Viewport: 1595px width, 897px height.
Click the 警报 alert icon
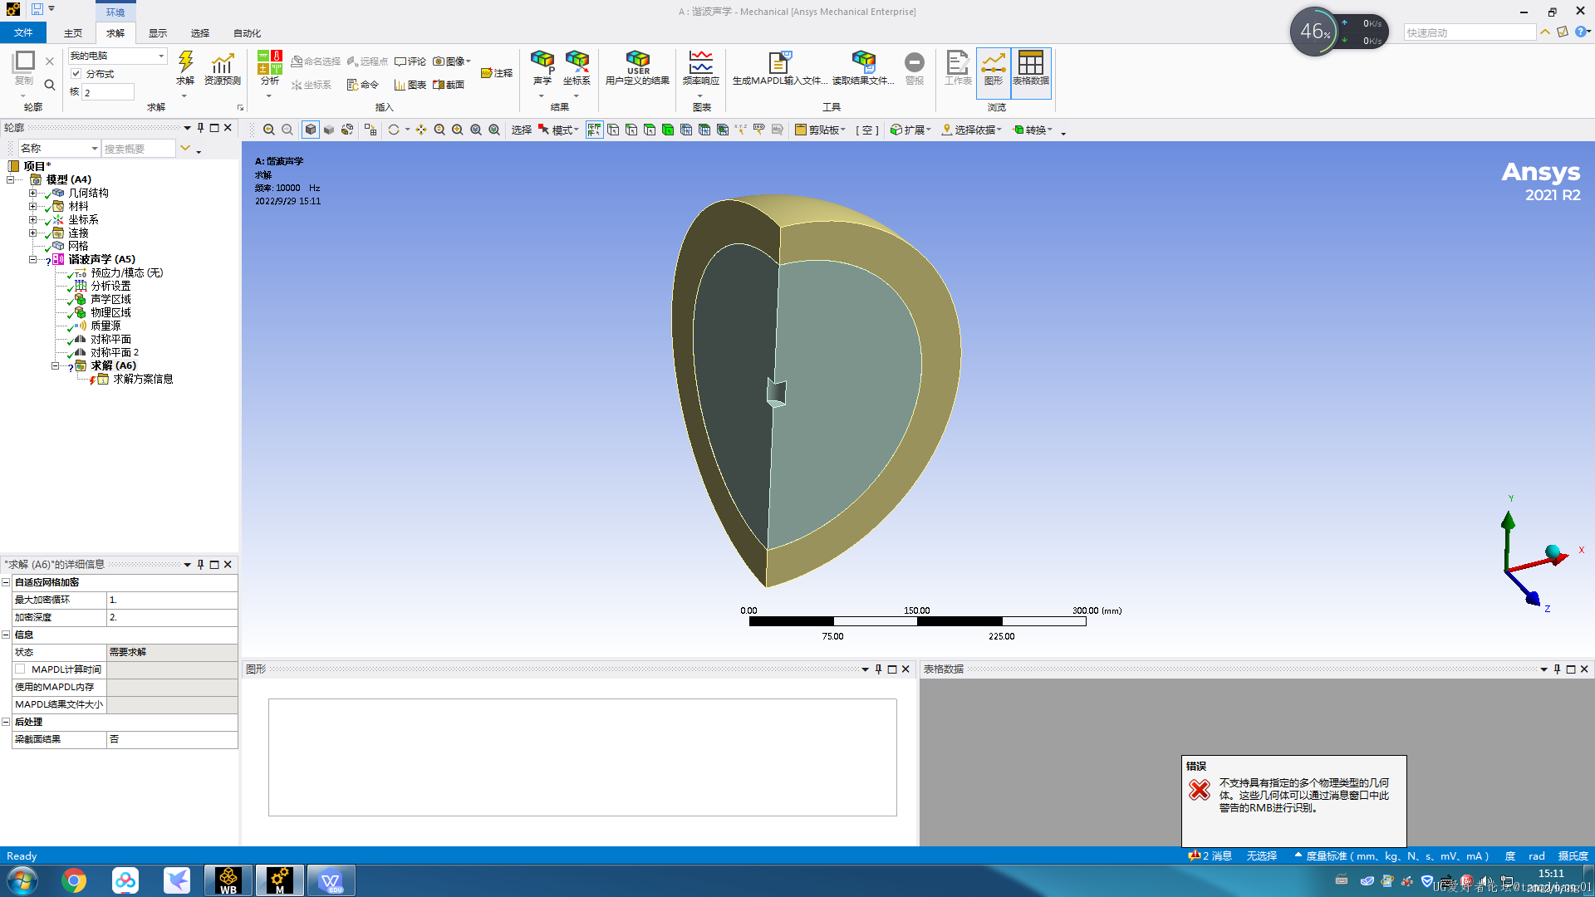click(914, 68)
